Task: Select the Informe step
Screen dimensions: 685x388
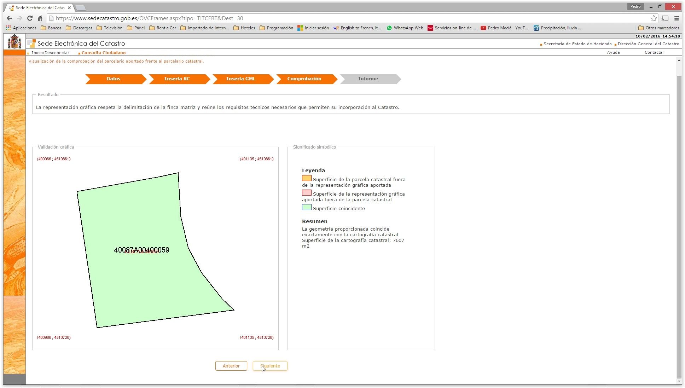Action: [370, 79]
